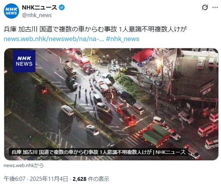This screenshot has height=185, width=221.
Task: Click the fire truck at top of photo
Action: (81, 60)
